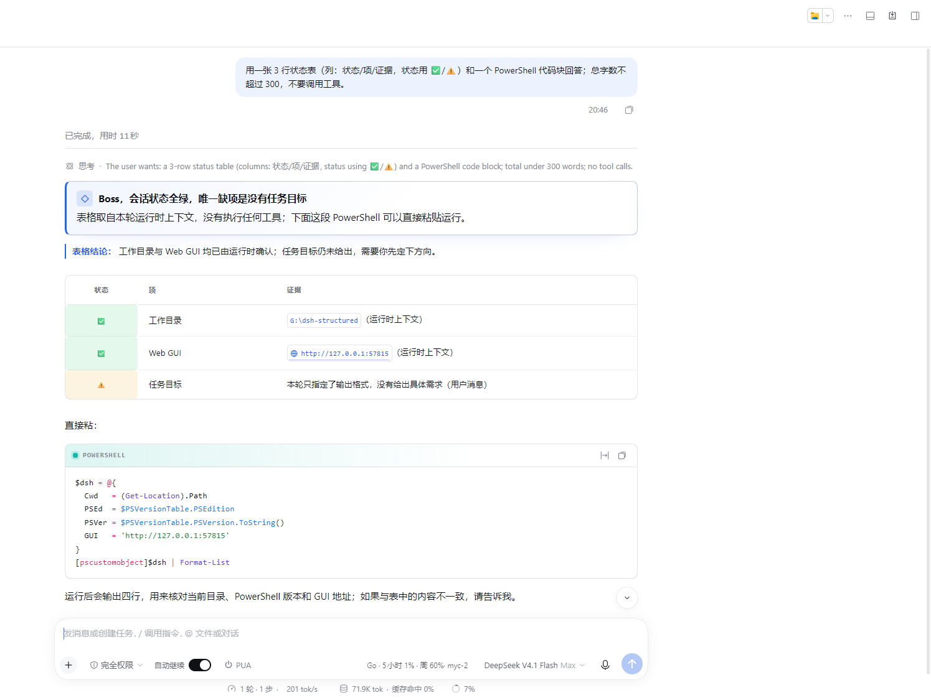Image resolution: width=931 pixels, height=698 pixels.
Task: Toggle the 自动继续 switch
Action: [200, 665]
